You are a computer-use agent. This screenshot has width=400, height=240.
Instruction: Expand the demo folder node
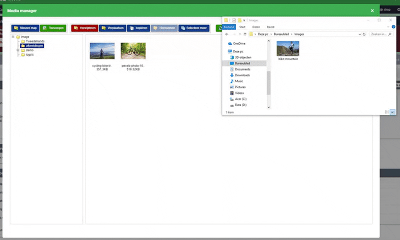click(x=18, y=50)
